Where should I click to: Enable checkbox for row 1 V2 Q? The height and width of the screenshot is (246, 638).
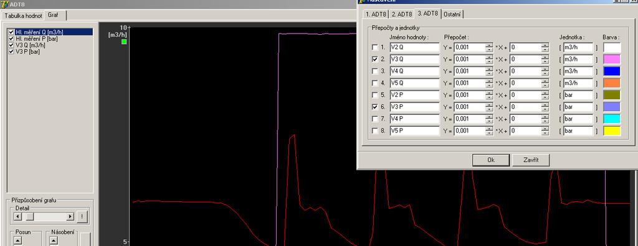[374, 48]
